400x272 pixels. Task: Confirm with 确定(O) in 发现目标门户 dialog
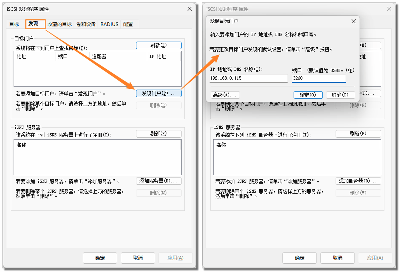(x=308, y=95)
